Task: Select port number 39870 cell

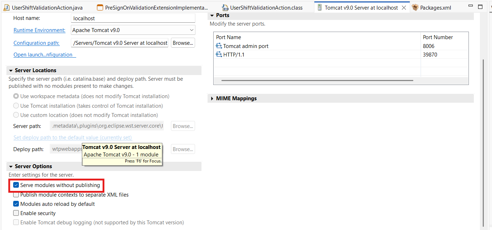Action: pos(445,54)
